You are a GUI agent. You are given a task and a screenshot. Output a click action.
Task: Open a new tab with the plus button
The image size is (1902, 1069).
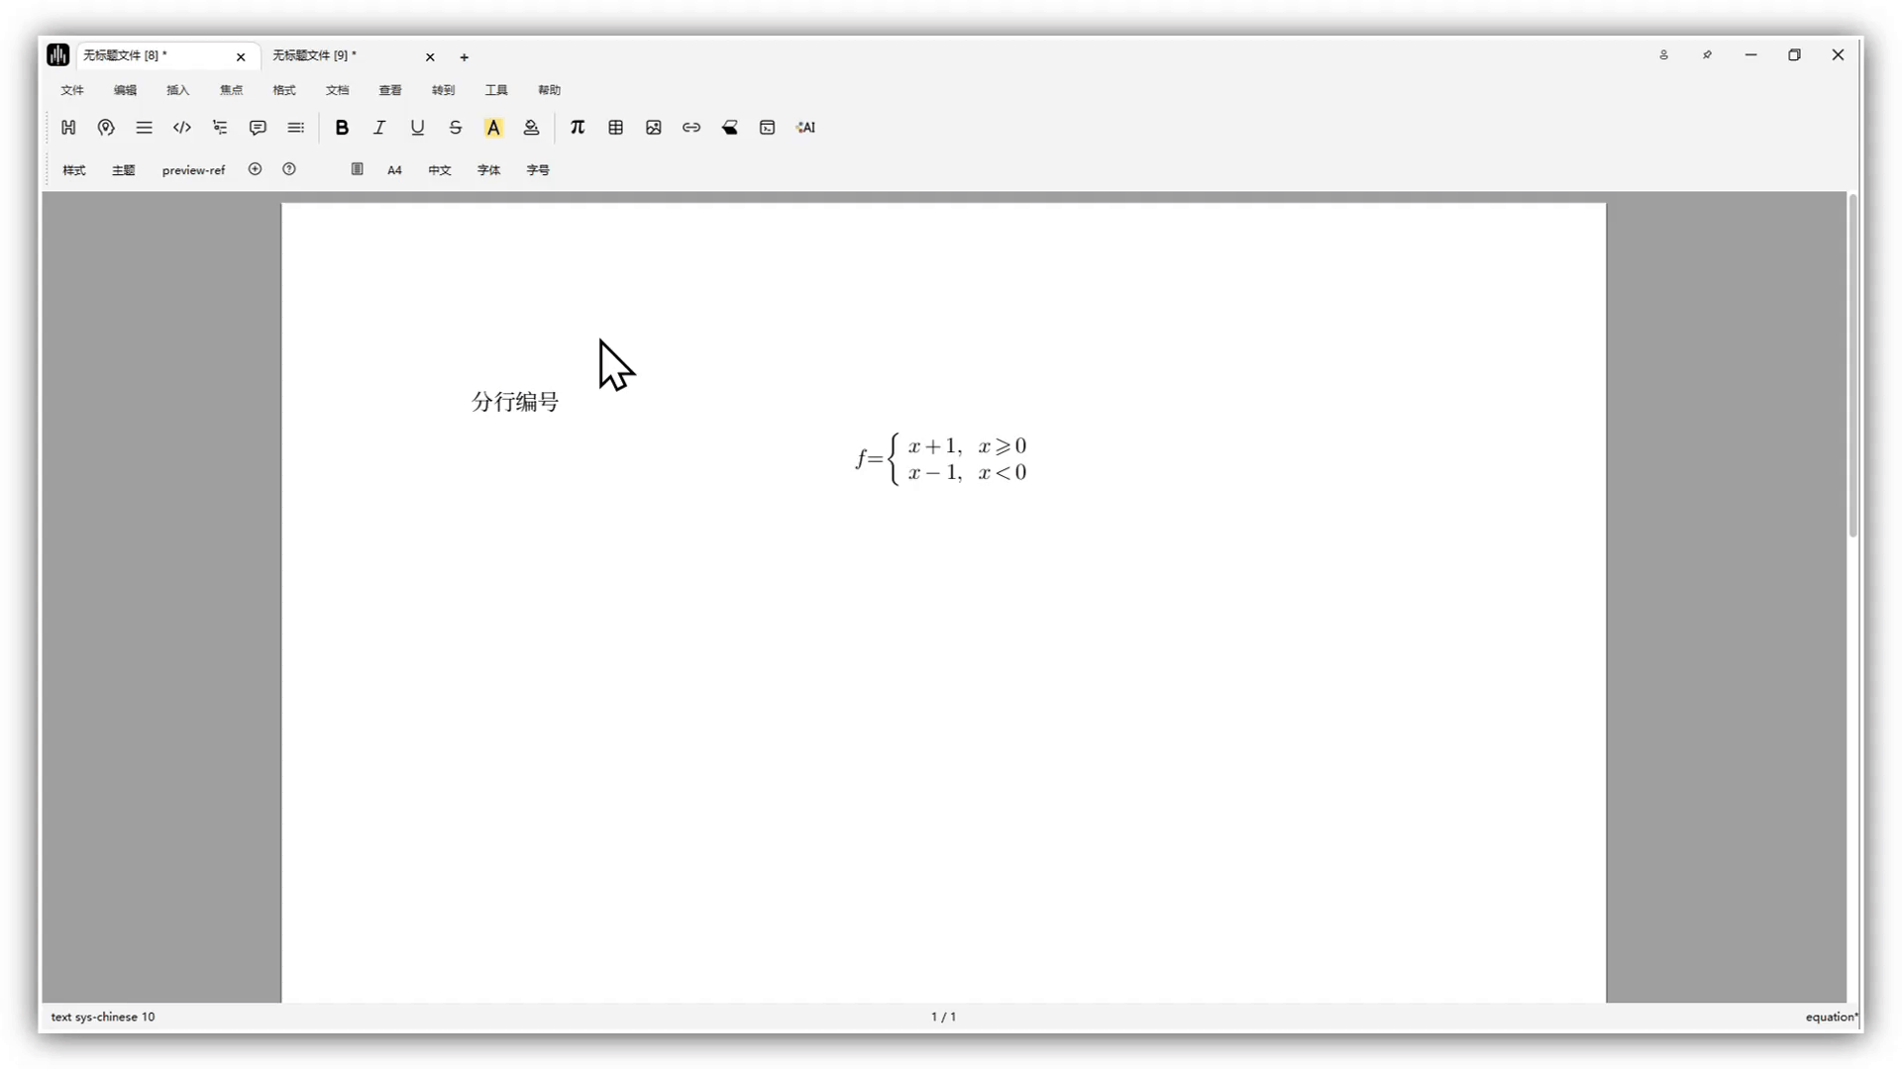pos(465,57)
